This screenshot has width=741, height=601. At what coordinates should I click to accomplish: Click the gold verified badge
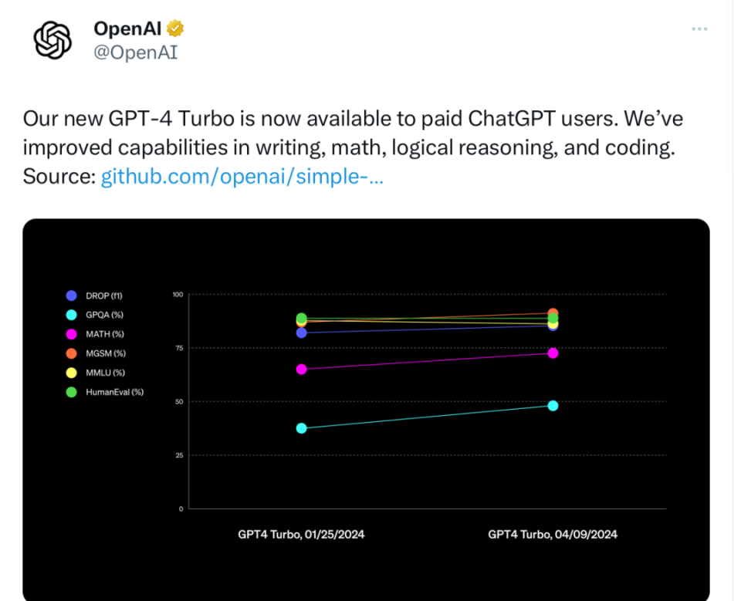[176, 29]
